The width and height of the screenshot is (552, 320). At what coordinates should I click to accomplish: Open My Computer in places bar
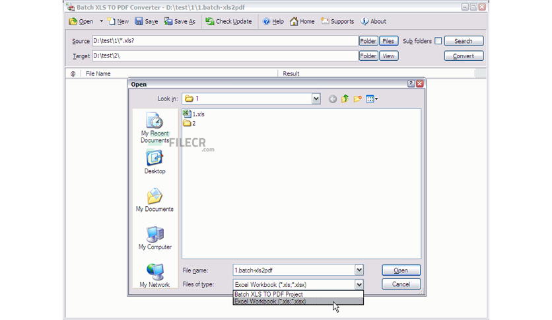pos(155,238)
